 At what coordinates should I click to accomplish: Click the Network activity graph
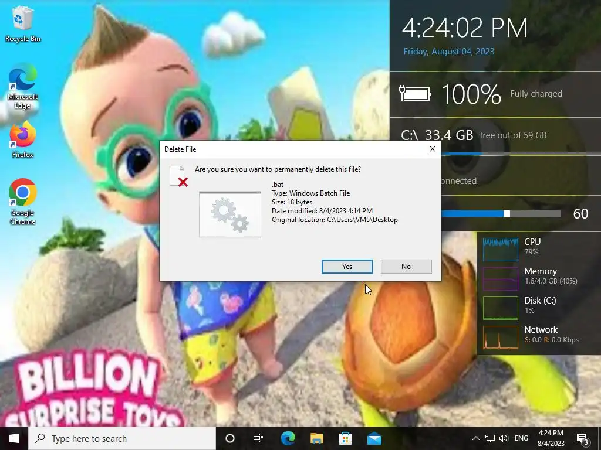501,337
